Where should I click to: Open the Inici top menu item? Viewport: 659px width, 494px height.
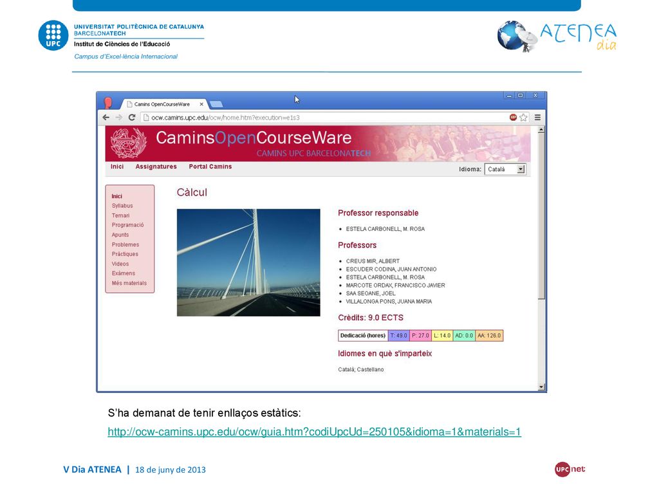117,167
